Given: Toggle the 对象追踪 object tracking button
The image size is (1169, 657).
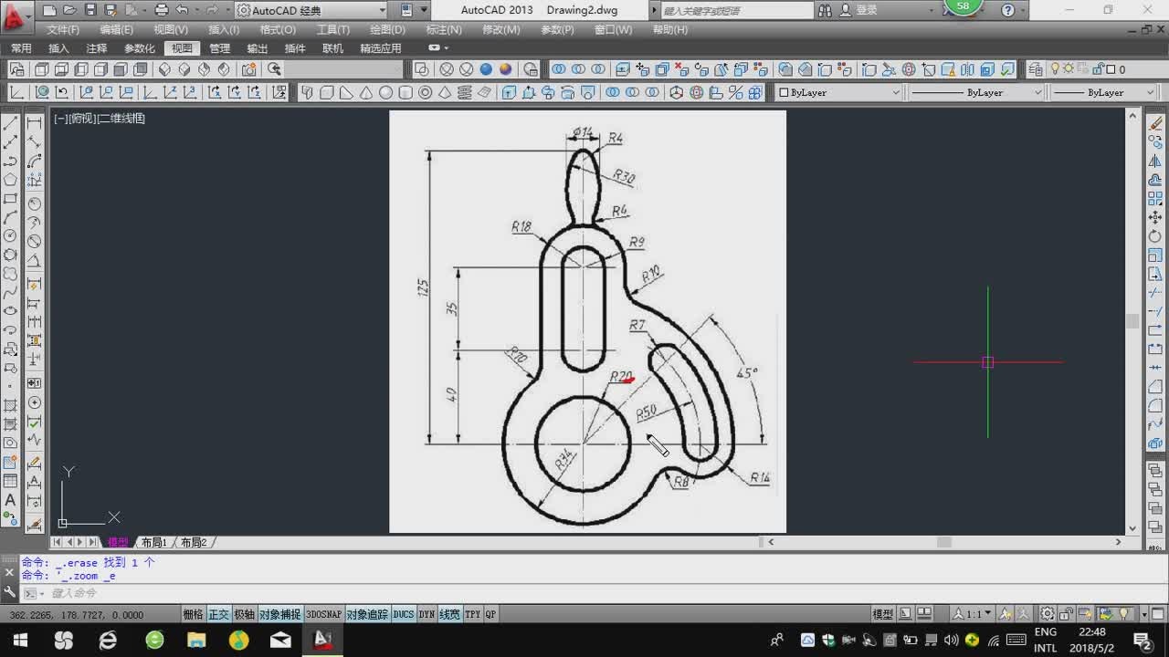Looking at the screenshot, I should click(367, 615).
